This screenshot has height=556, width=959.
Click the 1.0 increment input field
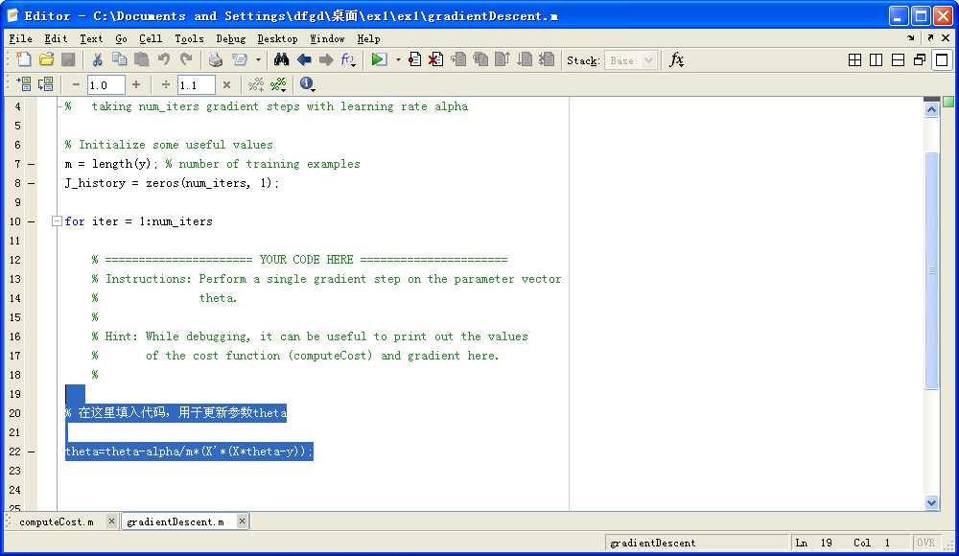point(105,85)
